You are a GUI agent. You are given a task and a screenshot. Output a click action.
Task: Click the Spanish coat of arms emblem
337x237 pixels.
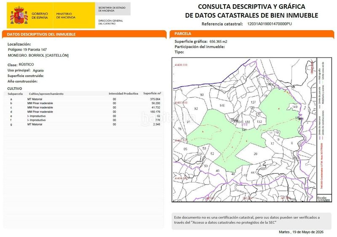(x=19, y=15)
